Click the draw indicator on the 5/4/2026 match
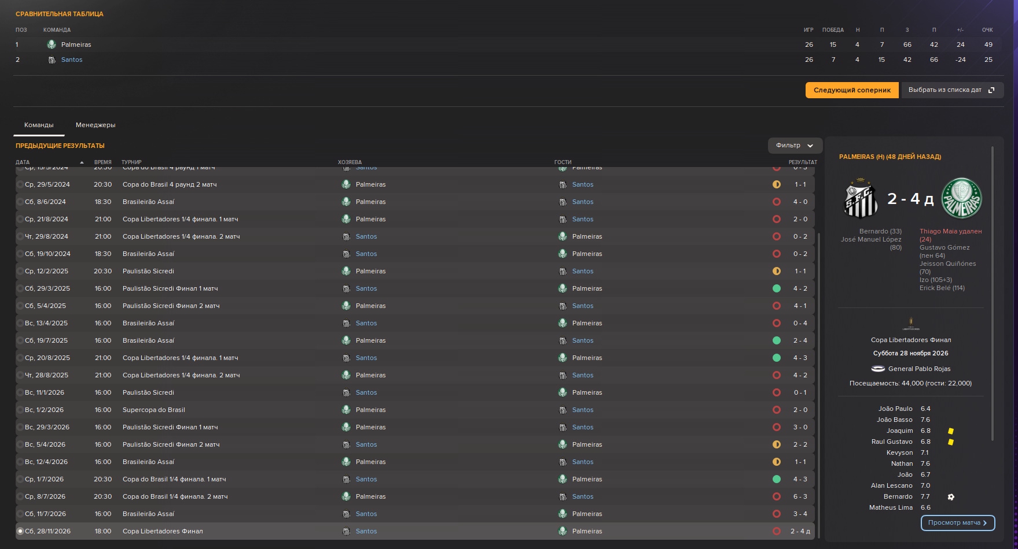This screenshot has height=549, width=1018. (777, 444)
